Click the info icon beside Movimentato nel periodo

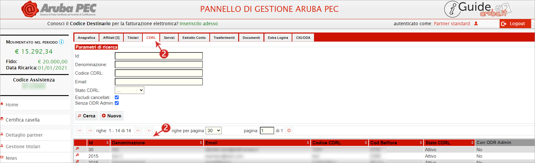click(62, 42)
